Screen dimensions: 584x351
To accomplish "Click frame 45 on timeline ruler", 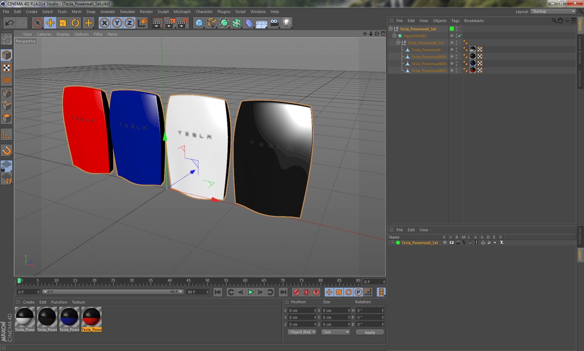I will [x=189, y=281].
